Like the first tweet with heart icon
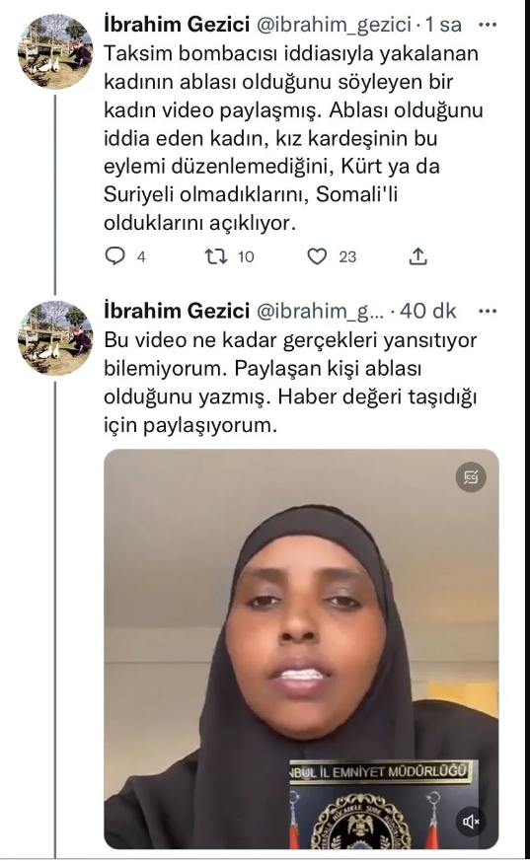530x863 pixels. (317, 256)
